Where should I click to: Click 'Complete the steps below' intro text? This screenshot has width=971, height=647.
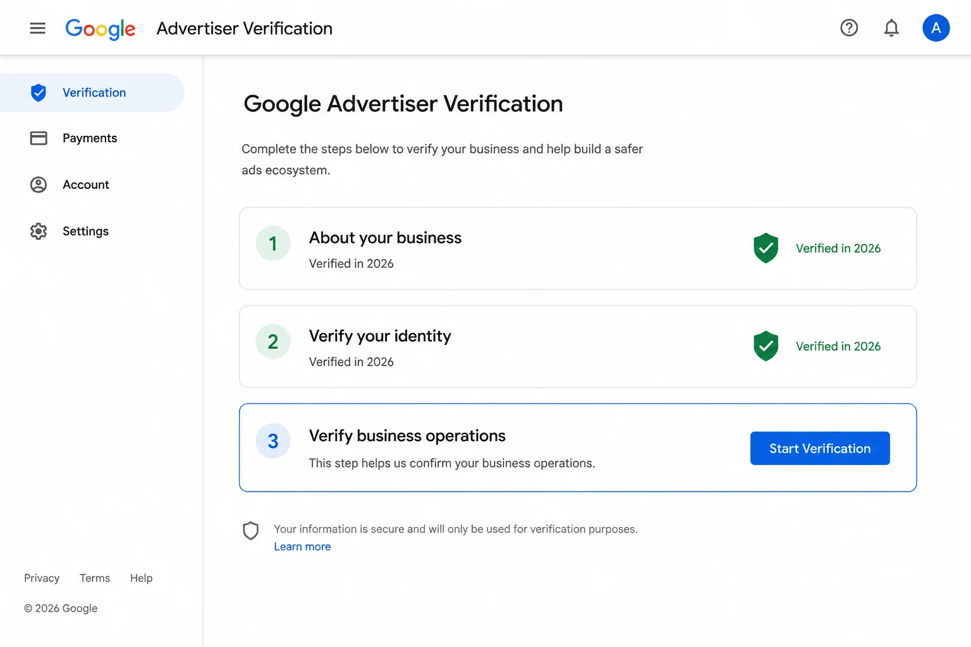coord(442,159)
